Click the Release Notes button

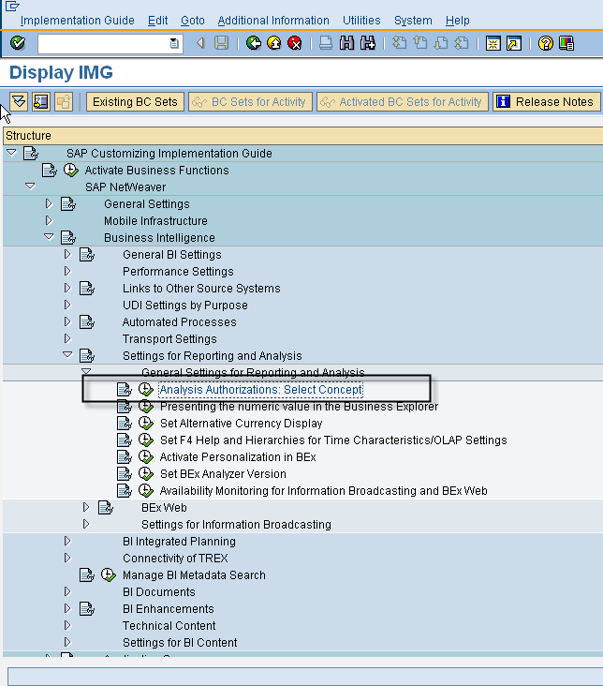pos(547,102)
